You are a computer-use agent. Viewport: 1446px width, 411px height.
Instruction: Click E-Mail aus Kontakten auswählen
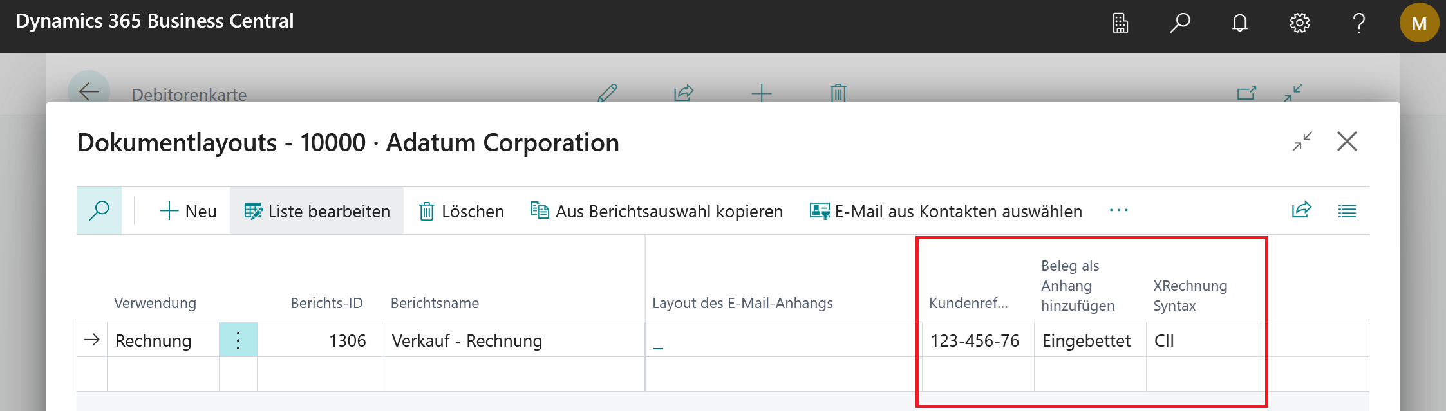946,211
